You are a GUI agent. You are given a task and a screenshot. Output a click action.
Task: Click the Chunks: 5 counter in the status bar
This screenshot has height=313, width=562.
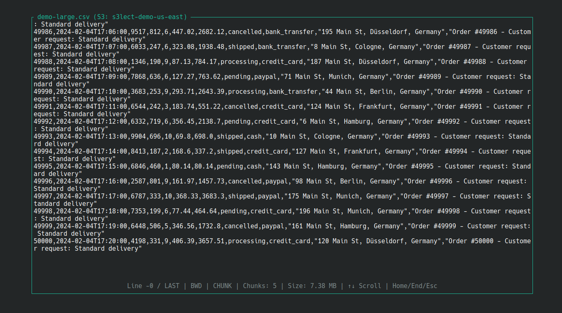click(x=260, y=286)
